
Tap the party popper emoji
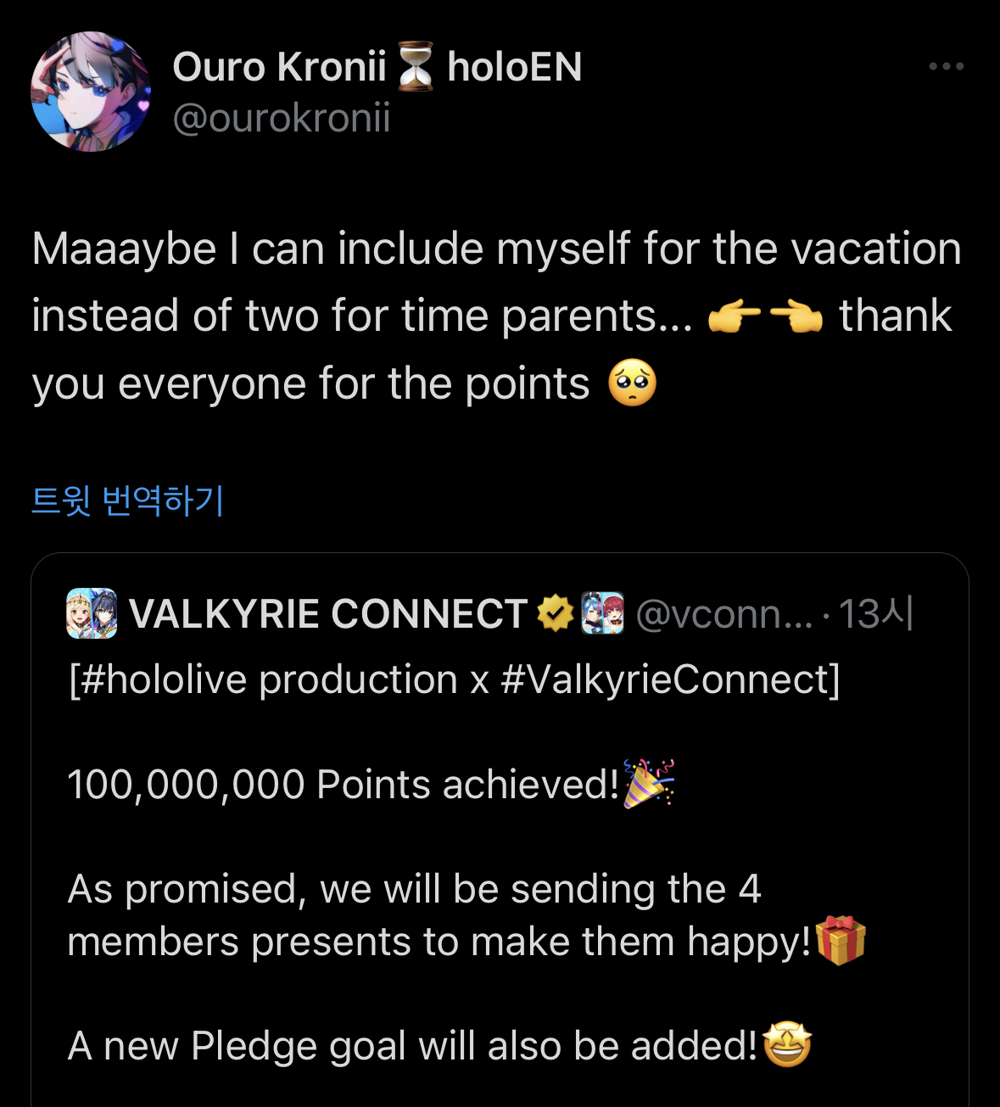tap(649, 783)
